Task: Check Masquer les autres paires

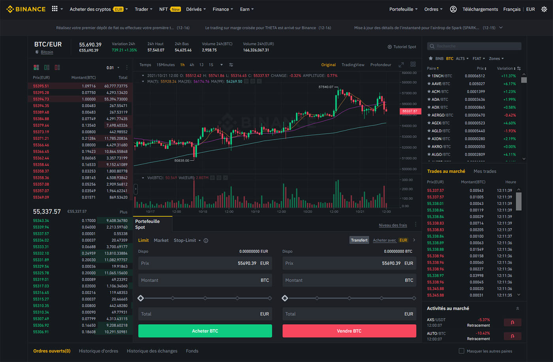Action: 461,351
